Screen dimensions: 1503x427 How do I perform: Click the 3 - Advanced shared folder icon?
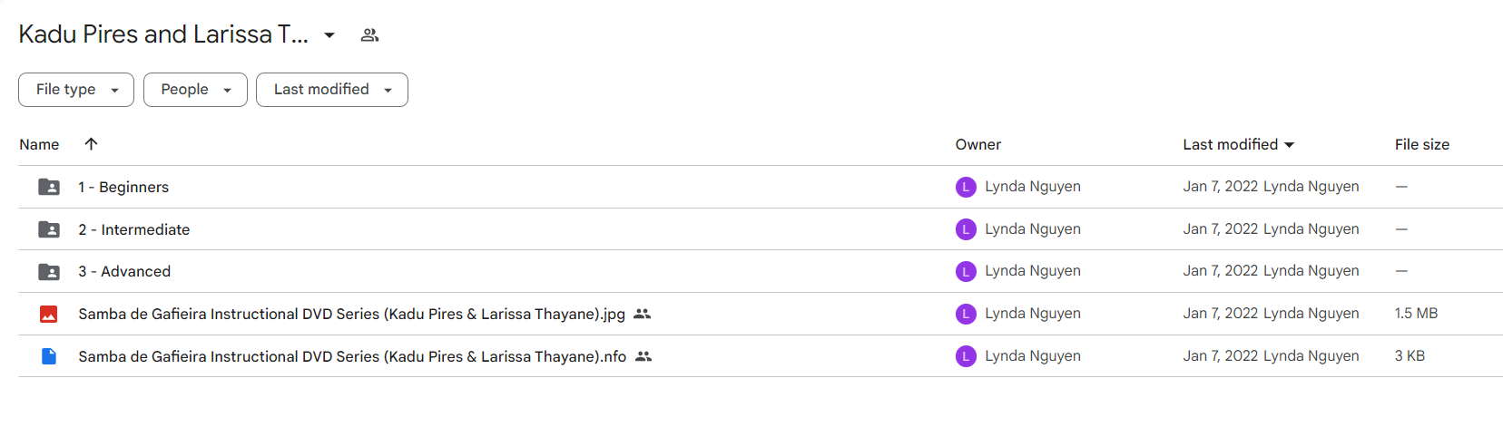(49, 271)
